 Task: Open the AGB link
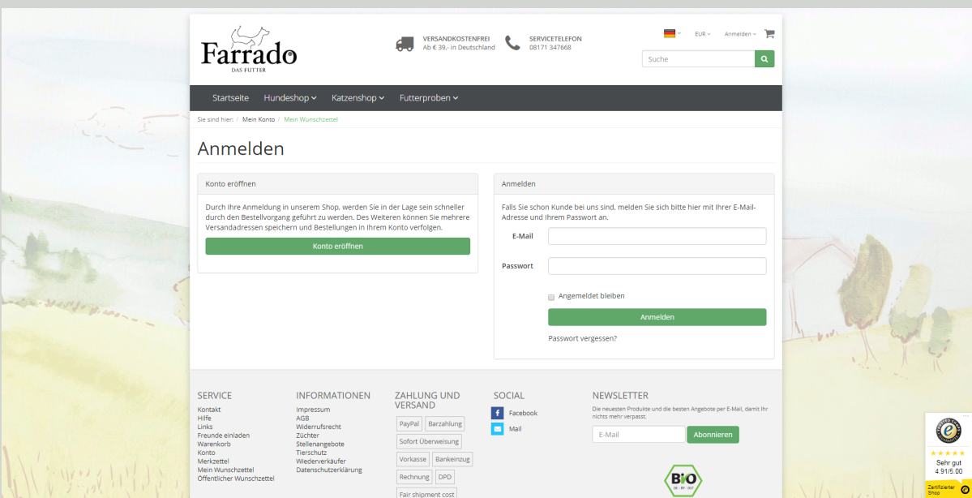[302, 418]
